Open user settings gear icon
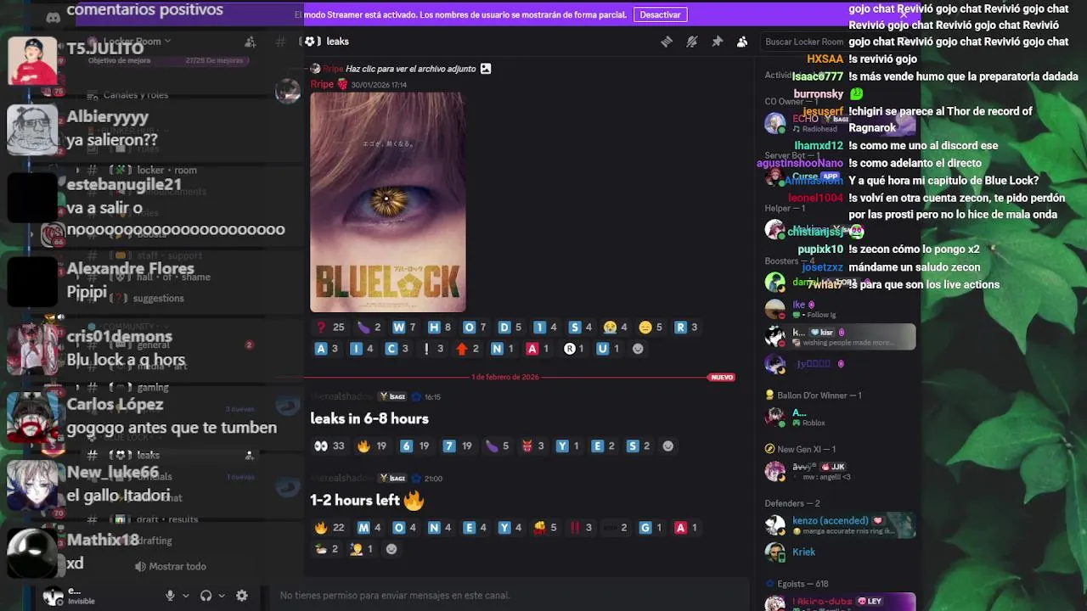Image resolution: width=1087 pixels, height=611 pixels. (242, 596)
